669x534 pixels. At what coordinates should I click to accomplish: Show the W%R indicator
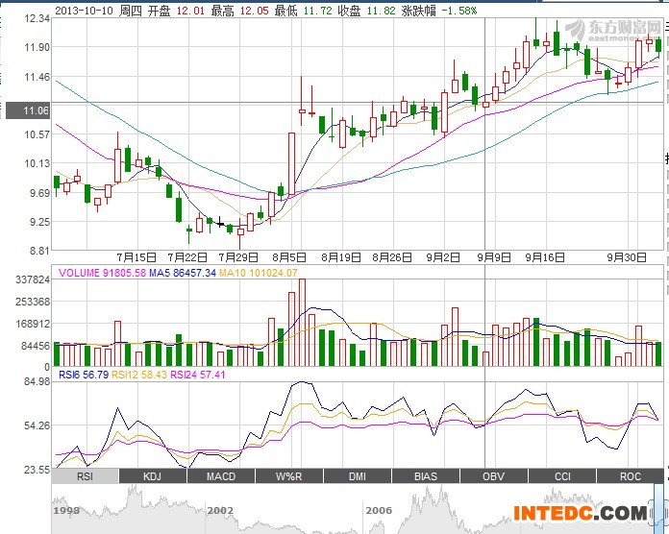pos(288,476)
